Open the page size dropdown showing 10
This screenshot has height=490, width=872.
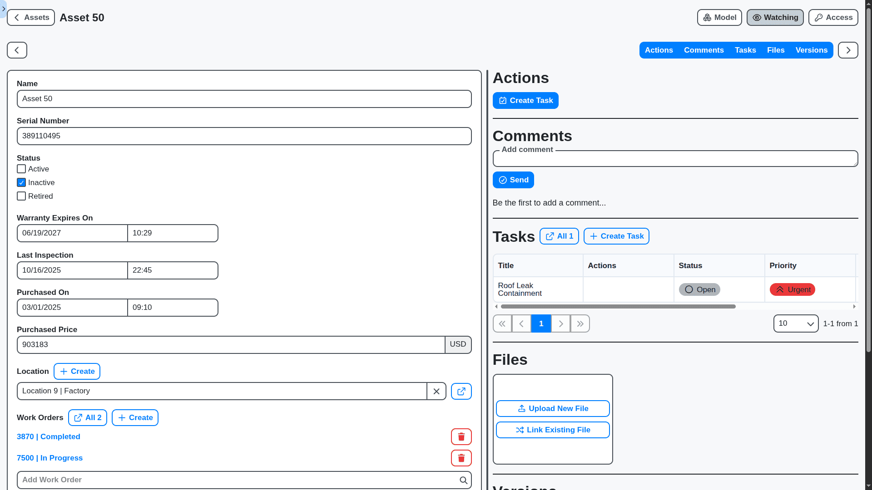795,323
